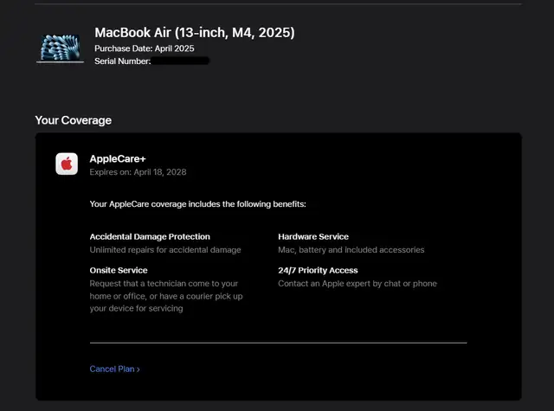Click the Hardware Service heading

(313, 236)
